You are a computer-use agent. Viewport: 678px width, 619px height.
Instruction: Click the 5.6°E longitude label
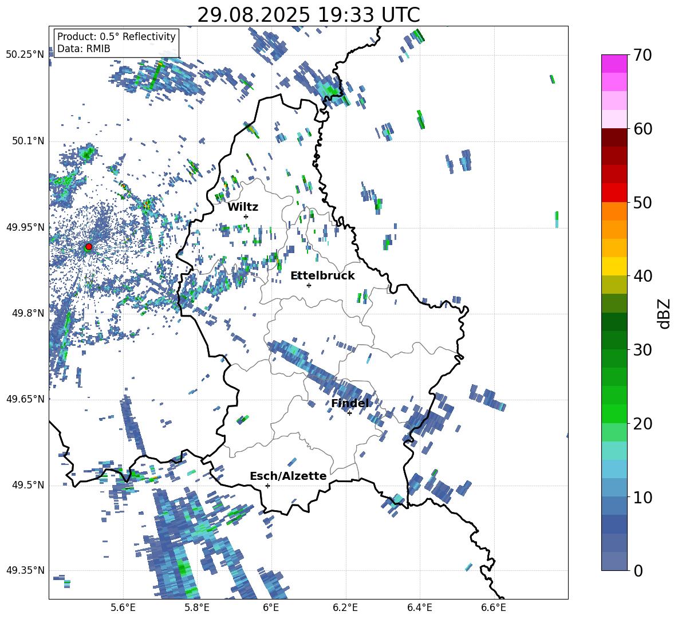123,608
